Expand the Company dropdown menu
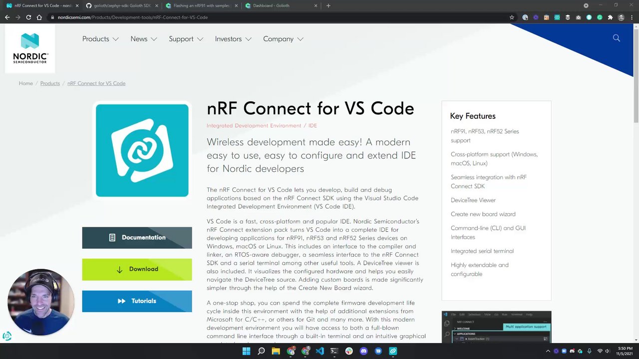The height and width of the screenshot is (359, 639). pos(283,39)
